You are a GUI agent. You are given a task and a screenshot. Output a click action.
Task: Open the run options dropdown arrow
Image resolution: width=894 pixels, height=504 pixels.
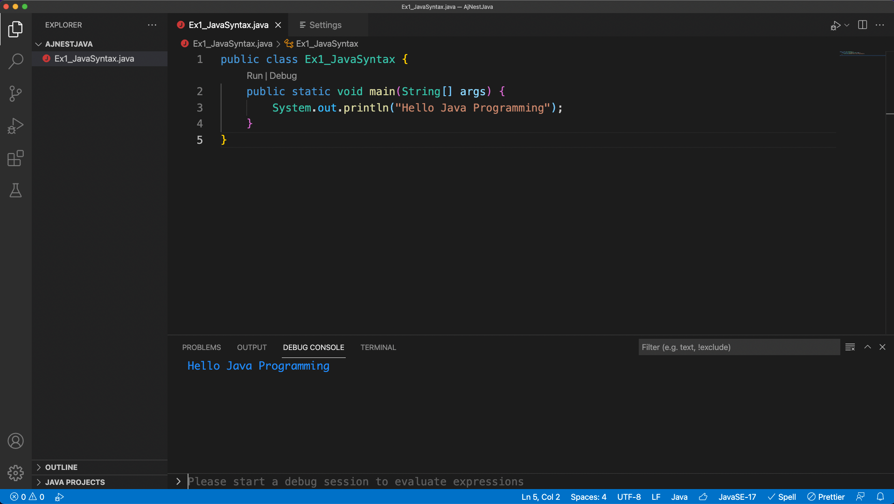tap(847, 25)
